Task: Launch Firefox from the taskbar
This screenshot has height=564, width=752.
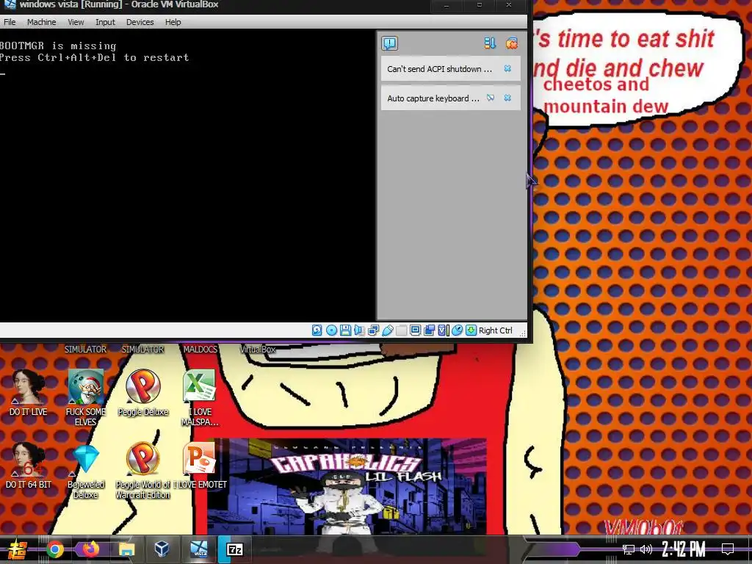Action: [90, 549]
